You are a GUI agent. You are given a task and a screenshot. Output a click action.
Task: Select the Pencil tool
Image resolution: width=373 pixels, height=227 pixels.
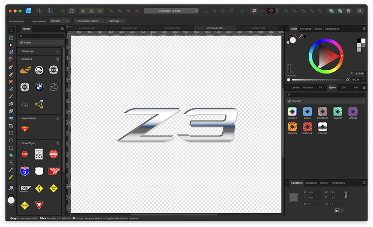pos(11,75)
